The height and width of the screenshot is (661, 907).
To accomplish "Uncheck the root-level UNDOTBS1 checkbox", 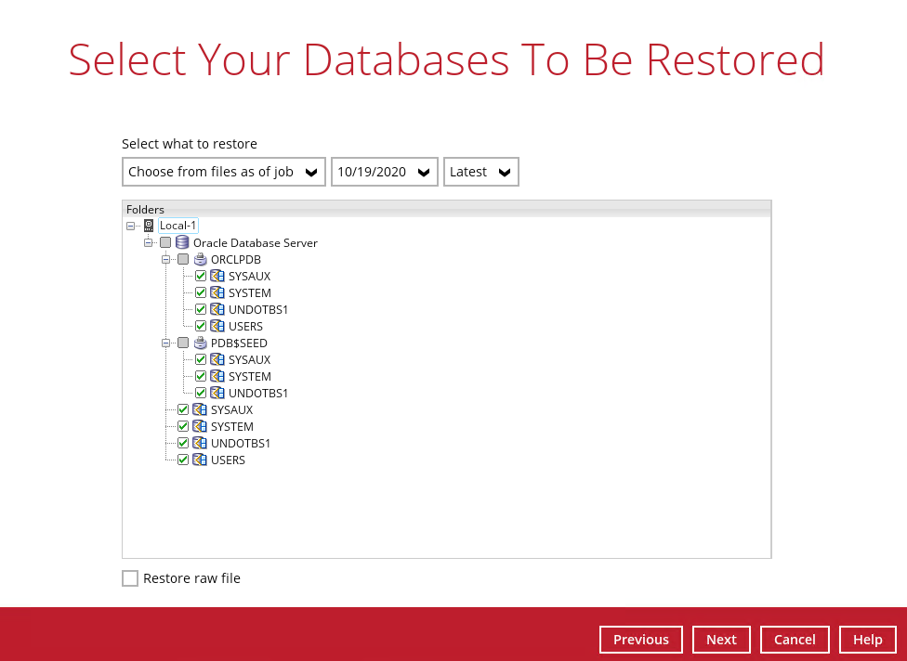I will [183, 443].
